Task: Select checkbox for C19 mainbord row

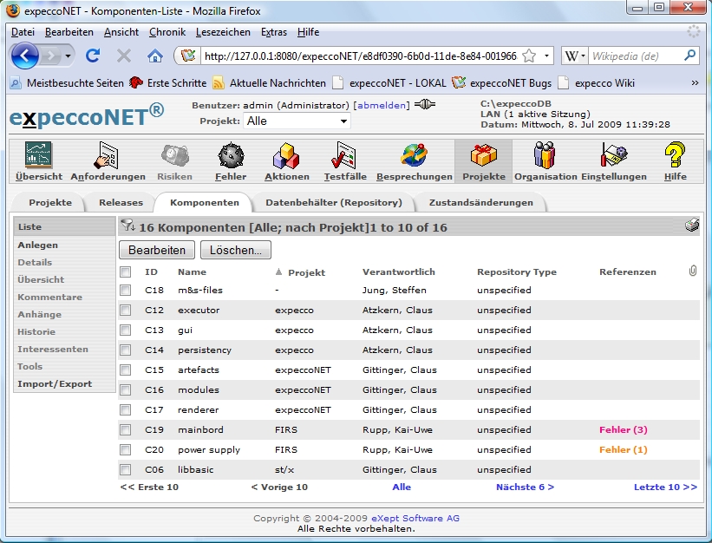Action: [x=126, y=429]
